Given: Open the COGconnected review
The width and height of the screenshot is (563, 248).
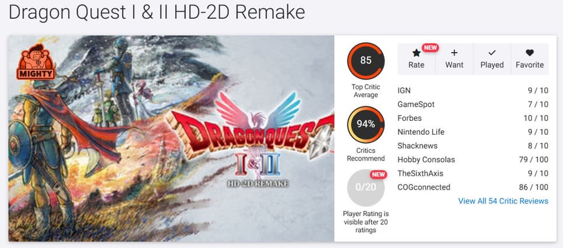Looking at the screenshot, I should tap(473, 187).
